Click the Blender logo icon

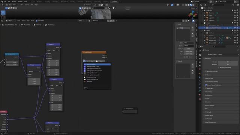(x=2, y=1)
